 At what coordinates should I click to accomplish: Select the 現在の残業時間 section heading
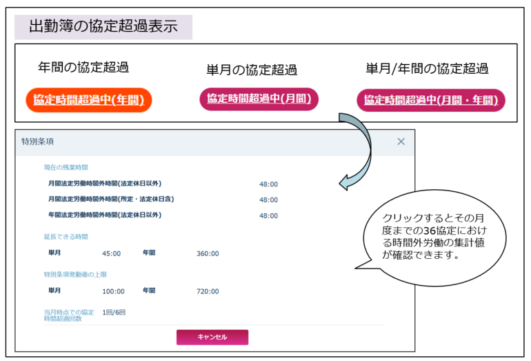[x=66, y=167]
